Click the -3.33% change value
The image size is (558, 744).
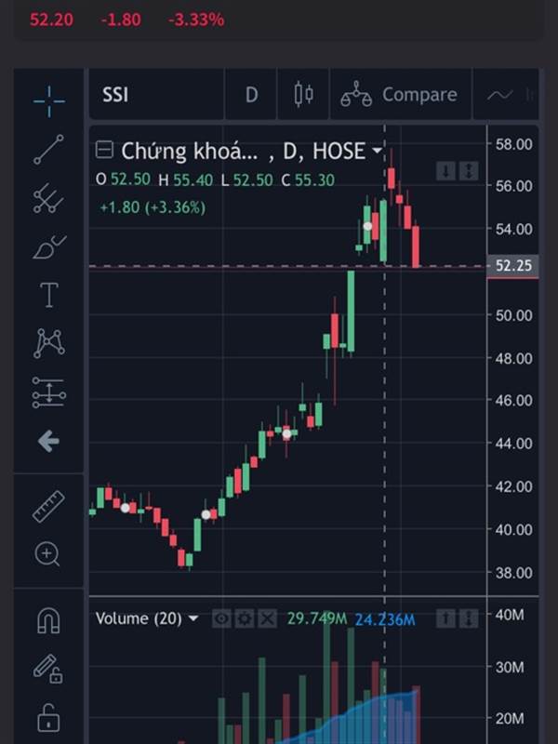click(196, 20)
